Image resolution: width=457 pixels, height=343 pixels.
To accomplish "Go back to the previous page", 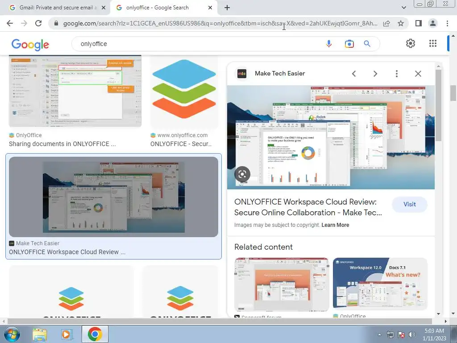I will click(10, 23).
